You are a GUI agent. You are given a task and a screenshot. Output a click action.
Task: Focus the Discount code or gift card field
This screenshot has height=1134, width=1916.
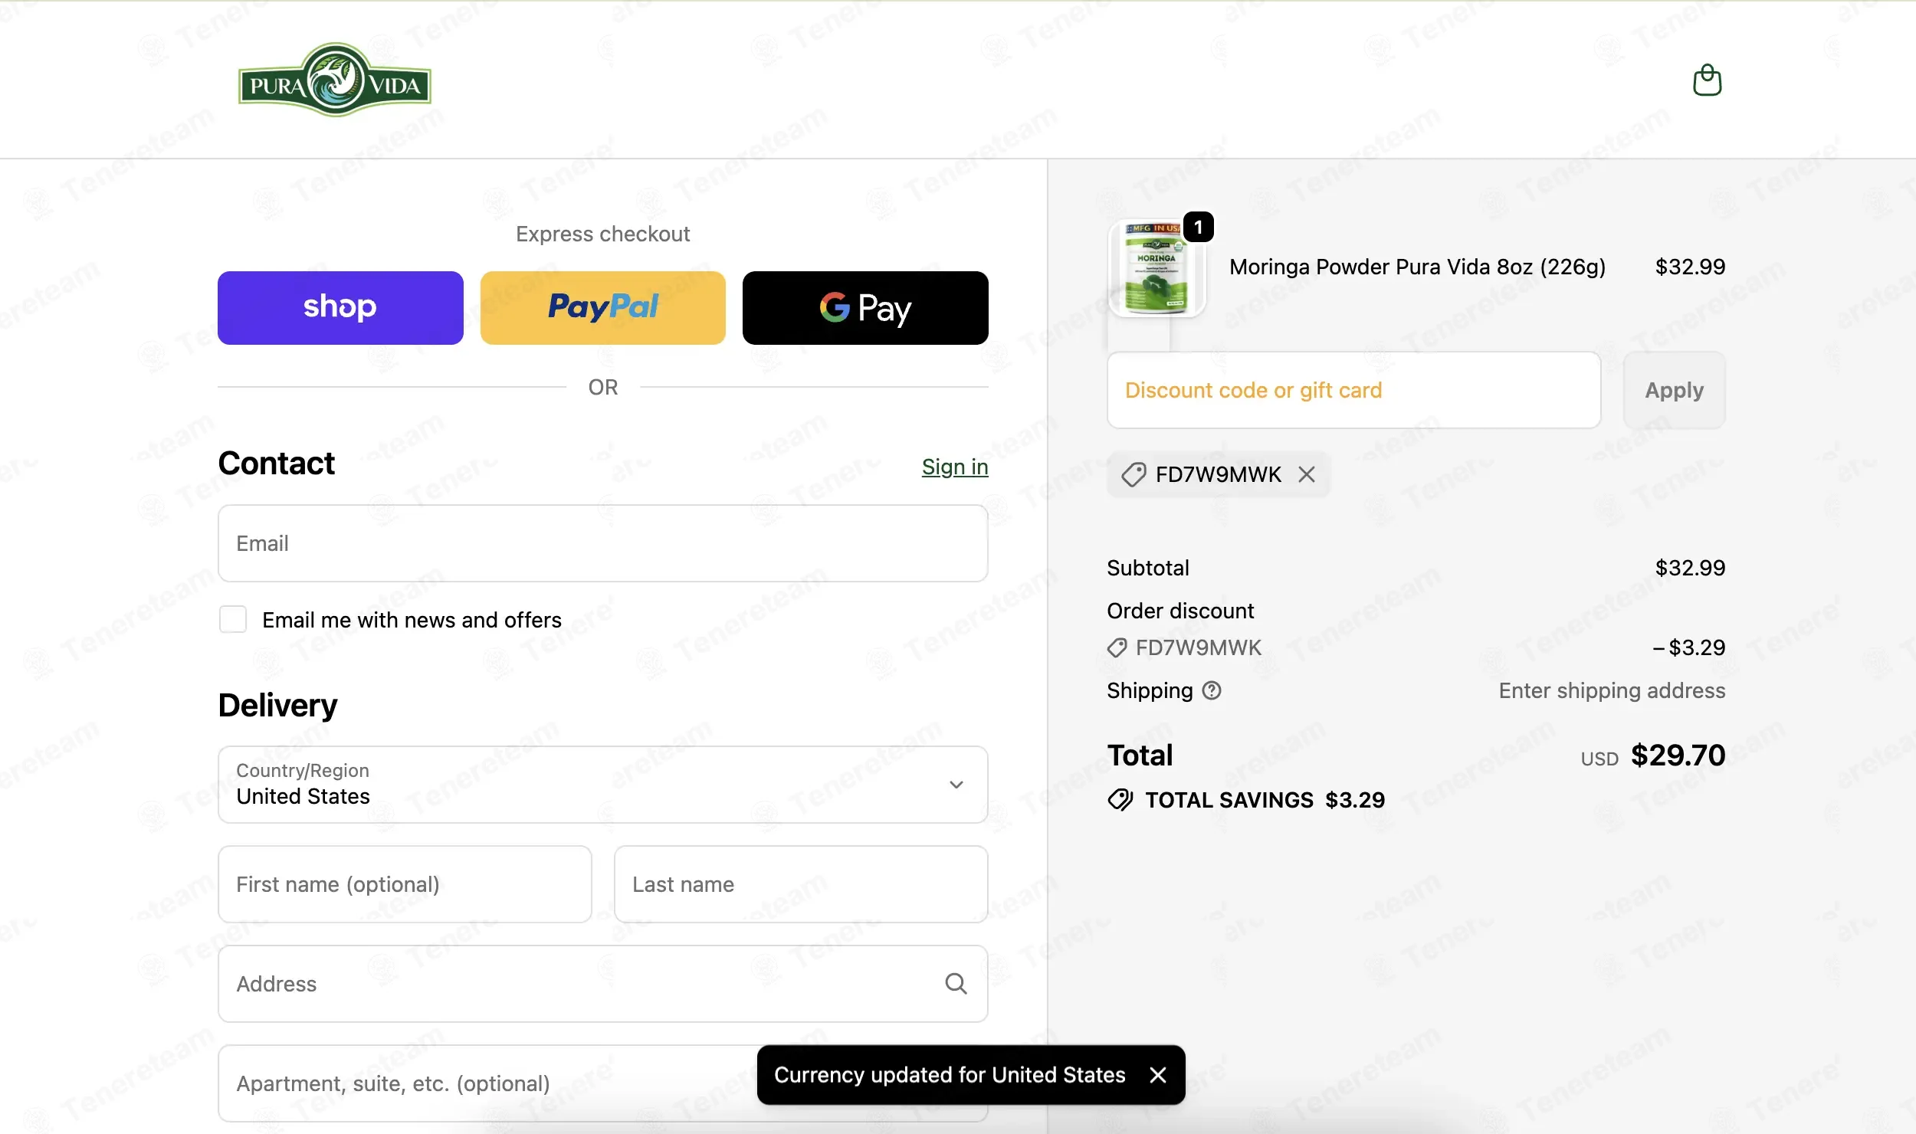pyautogui.click(x=1354, y=390)
